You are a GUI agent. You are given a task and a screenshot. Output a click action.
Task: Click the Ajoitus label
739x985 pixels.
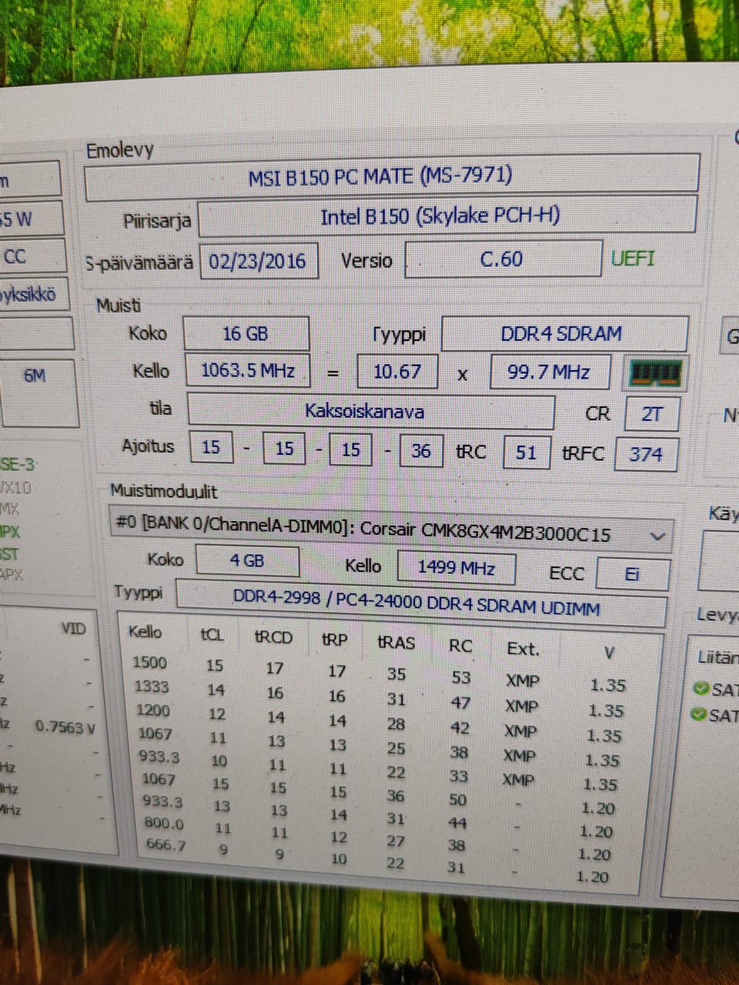(148, 446)
